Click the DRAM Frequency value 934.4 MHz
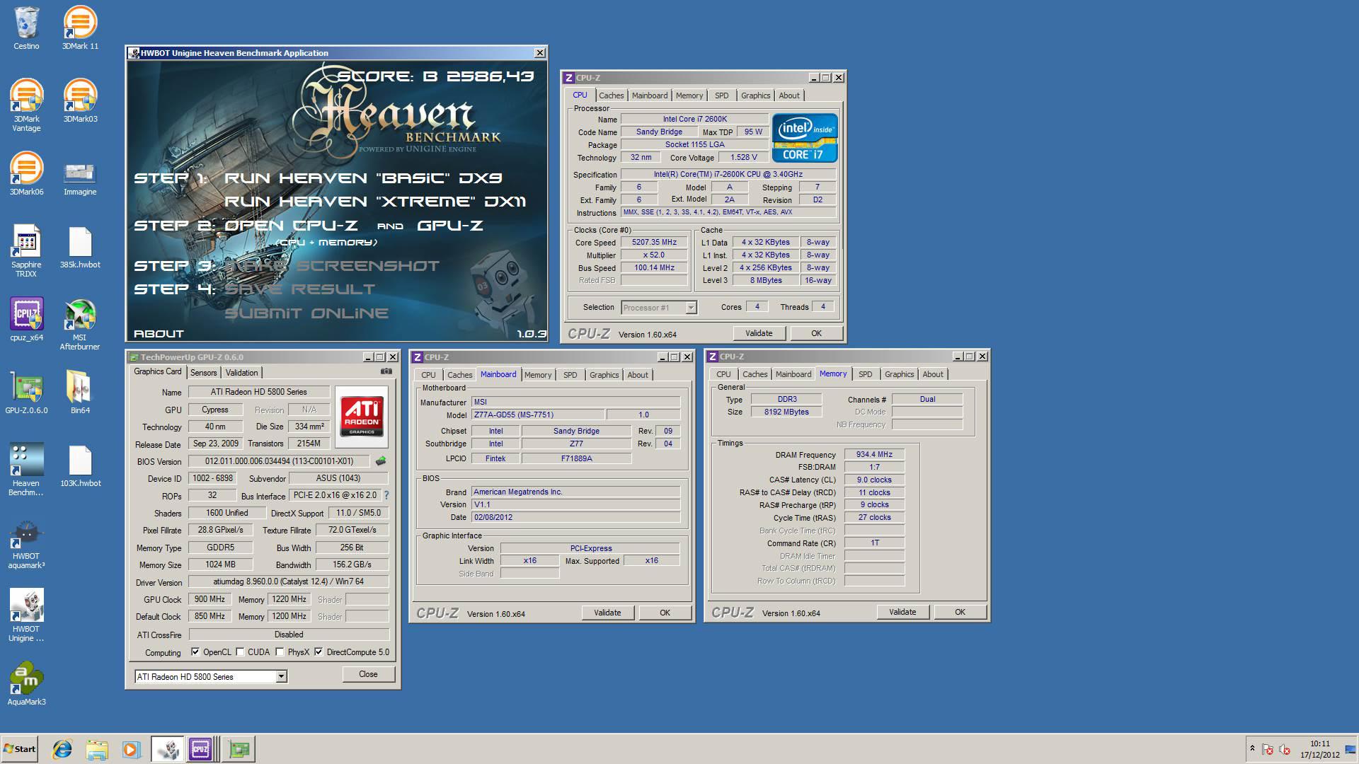This screenshot has width=1359, height=764. tap(874, 454)
